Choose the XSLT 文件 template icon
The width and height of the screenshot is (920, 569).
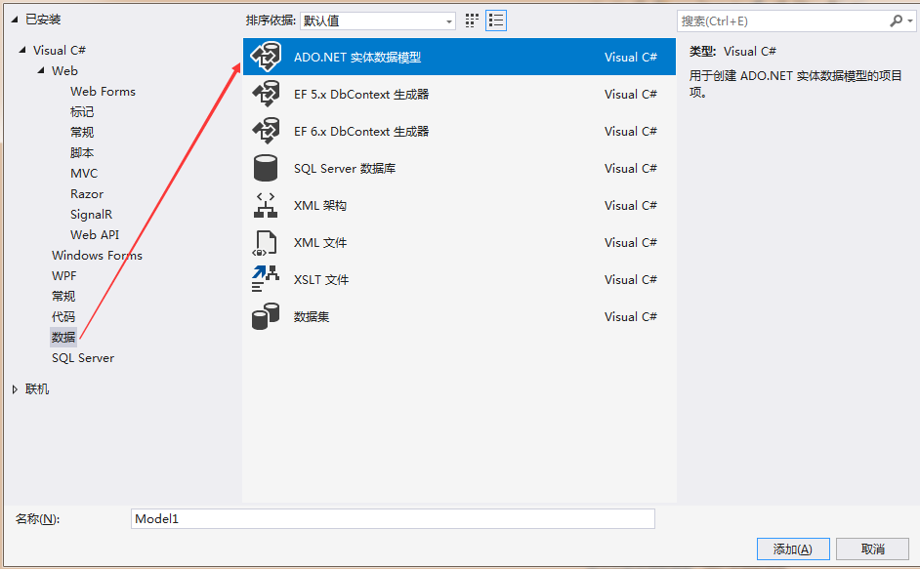265,279
